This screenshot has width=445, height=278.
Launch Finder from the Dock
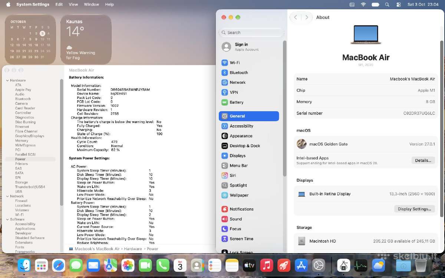(24, 265)
